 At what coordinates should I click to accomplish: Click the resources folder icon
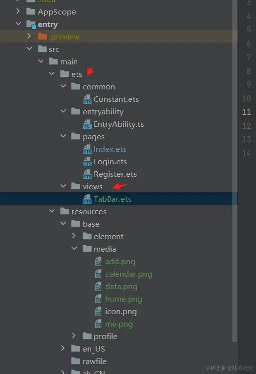tap(65, 211)
